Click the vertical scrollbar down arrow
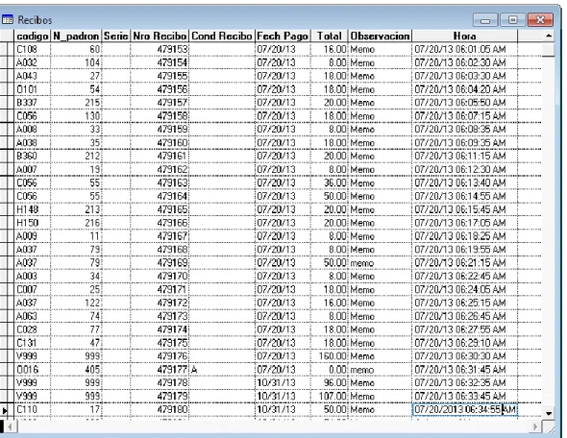The height and width of the screenshot is (438, 567). (549, 413)
